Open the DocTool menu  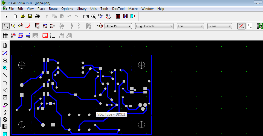[x=118, y=9]
